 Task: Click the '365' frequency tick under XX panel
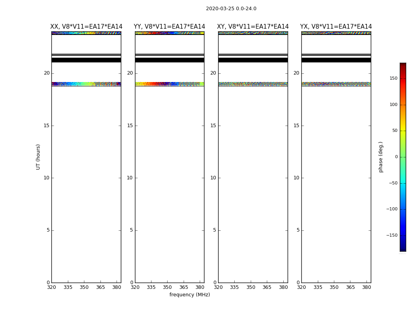point(100,287)
